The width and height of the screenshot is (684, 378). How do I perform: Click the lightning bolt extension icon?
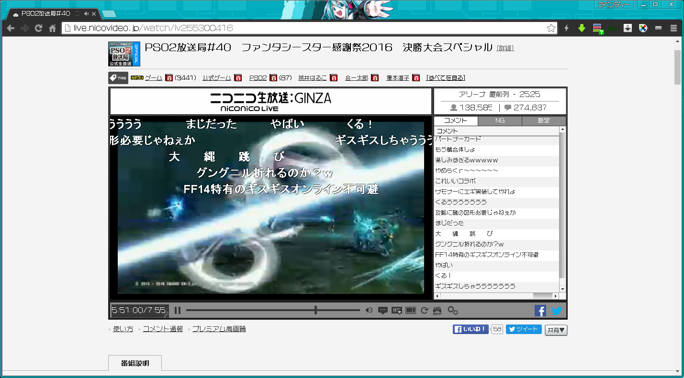click(x=567, y=28)
